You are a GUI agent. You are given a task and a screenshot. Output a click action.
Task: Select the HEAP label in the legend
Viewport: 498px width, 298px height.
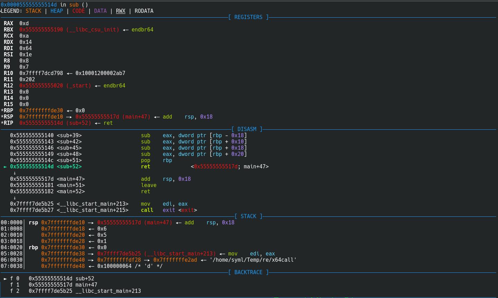coord(56,11)
